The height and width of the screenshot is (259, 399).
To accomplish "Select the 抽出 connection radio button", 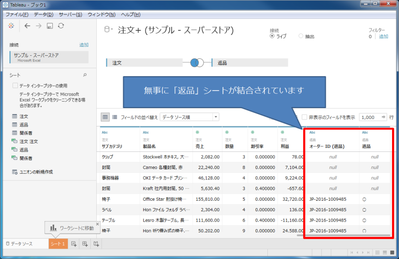I will point(301,36).
